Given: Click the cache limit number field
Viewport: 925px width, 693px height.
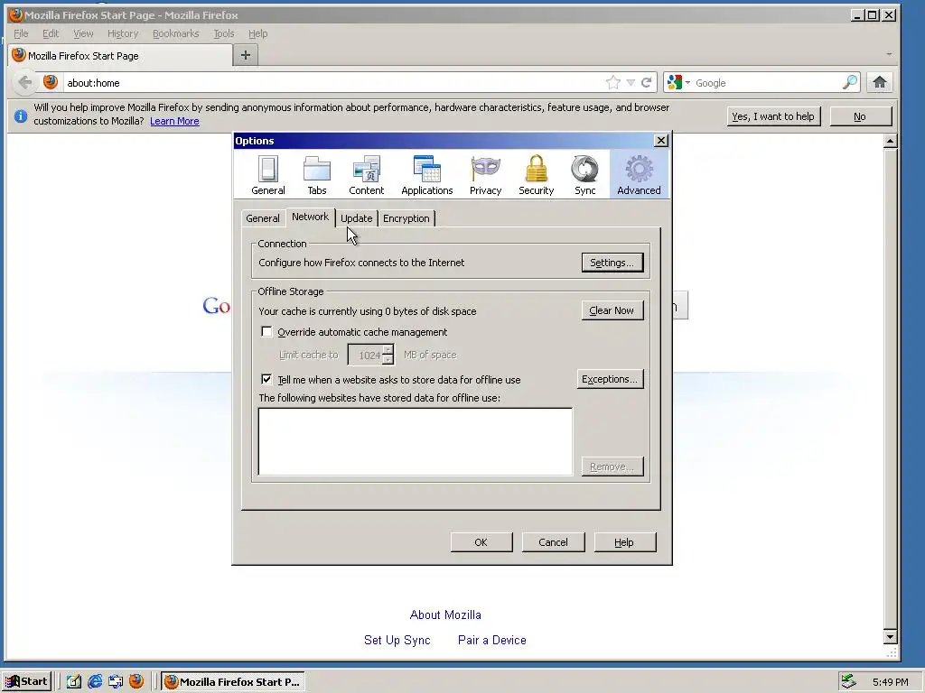Looking at the screenshot, I should 366,355.
